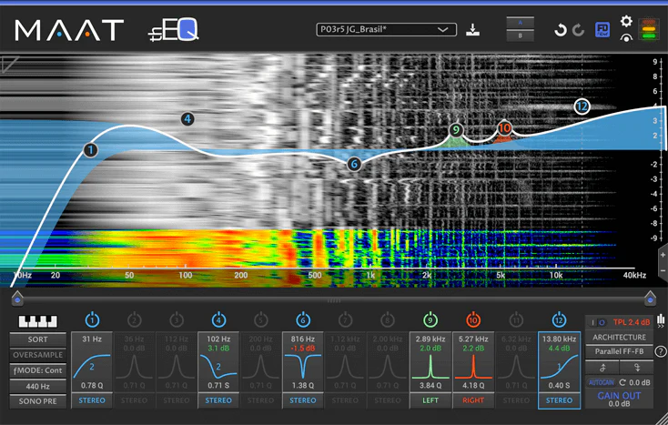Toggle the I/O bypass switch
Screen dimensions: 668x425
pos(597,322)
